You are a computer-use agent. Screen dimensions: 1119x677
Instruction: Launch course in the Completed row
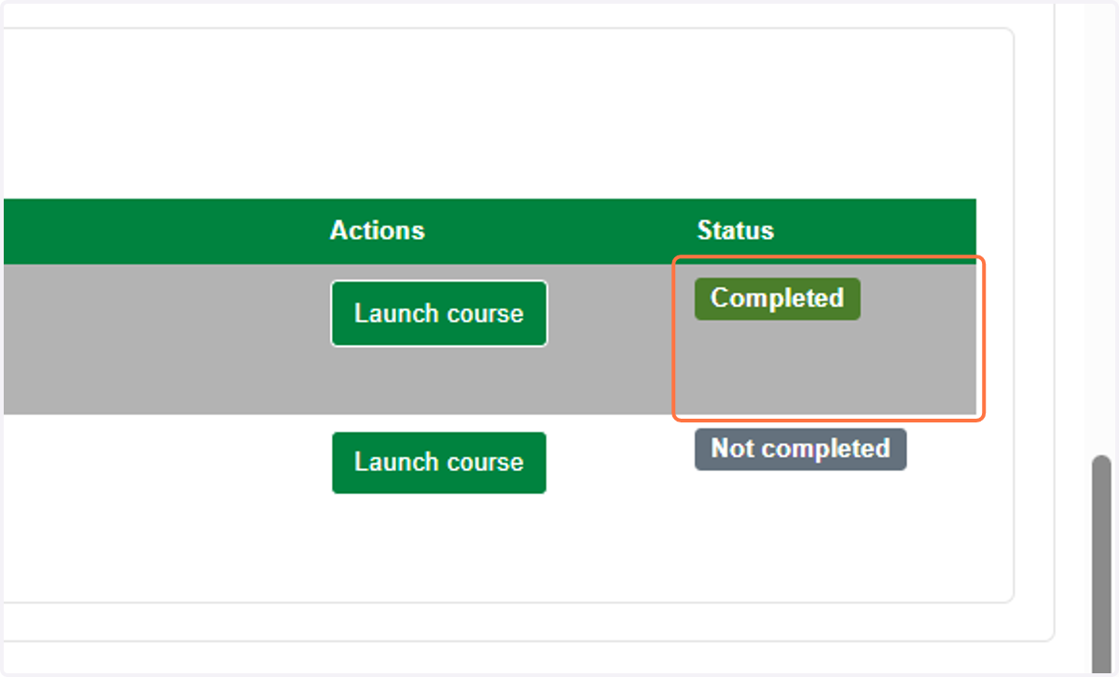coord(439,313)
